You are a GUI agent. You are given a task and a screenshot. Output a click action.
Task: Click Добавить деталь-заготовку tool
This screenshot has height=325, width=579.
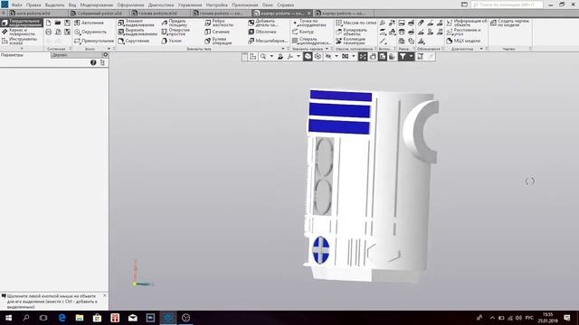pos(263,23)
